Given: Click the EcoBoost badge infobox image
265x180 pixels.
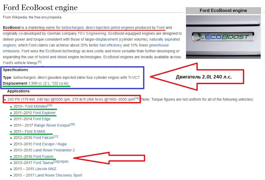Looking at the screenshot, I should point(223,37).
